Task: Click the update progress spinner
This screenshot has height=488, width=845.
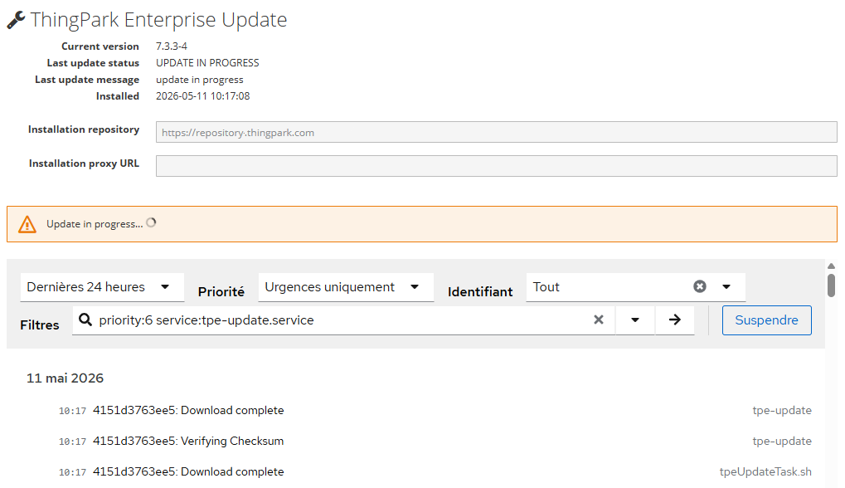Action: 152,222
